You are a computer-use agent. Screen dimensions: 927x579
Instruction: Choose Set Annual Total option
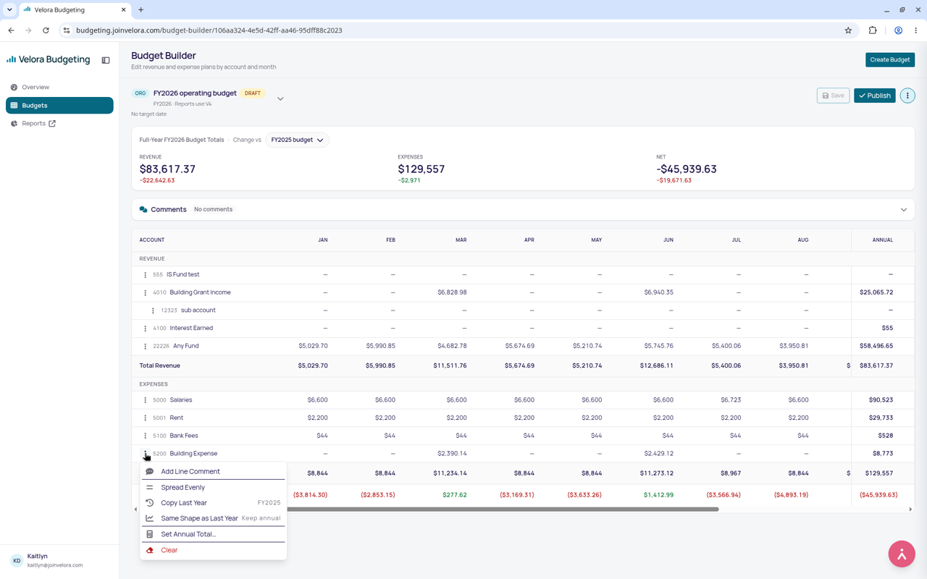(x=214, y=534)
